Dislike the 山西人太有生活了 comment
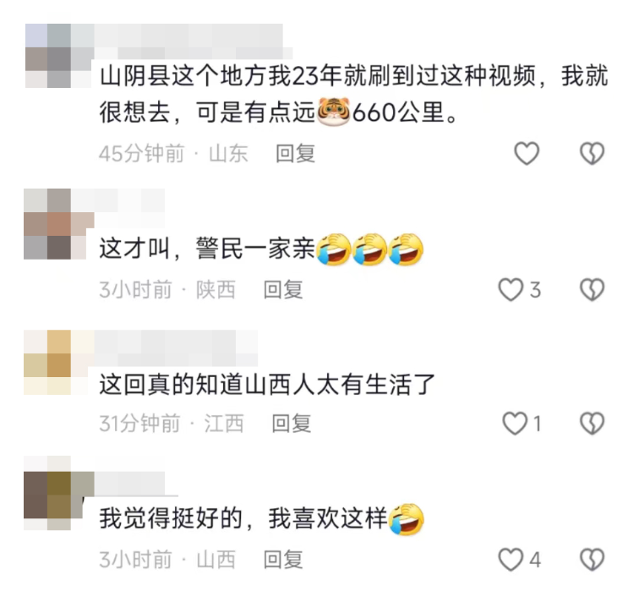This screenshot has height=591, width=634. (592, 423)
